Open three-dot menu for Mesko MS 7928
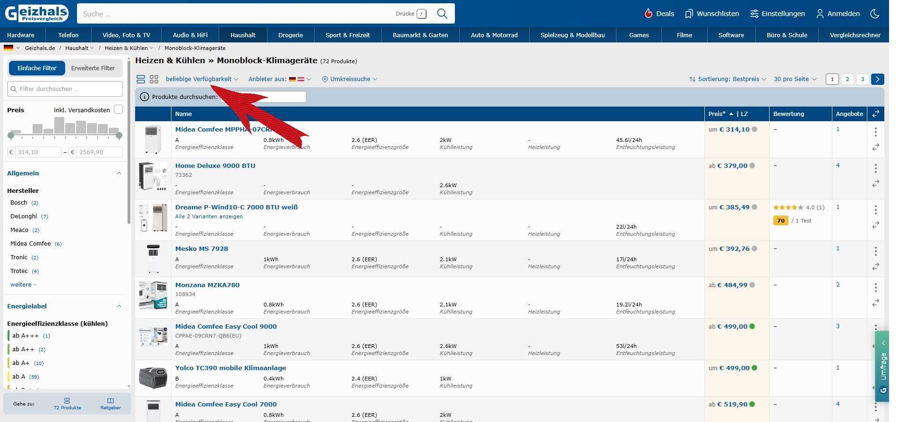The height and width of the screenshot is (422, 907). (876, 251)
